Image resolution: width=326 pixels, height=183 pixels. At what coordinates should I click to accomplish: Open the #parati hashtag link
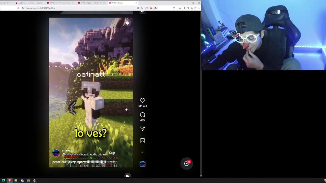pos(91,162)
